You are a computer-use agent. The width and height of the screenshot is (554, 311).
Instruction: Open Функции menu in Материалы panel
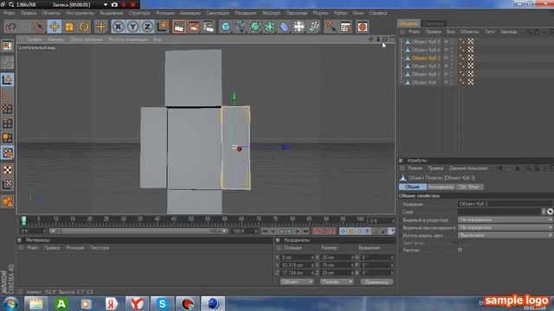(x=75, y=248)
